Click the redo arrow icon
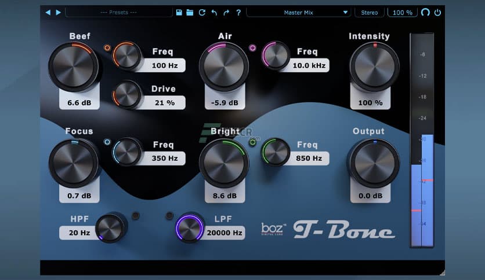The image size is (485, 280). [226, 12]
